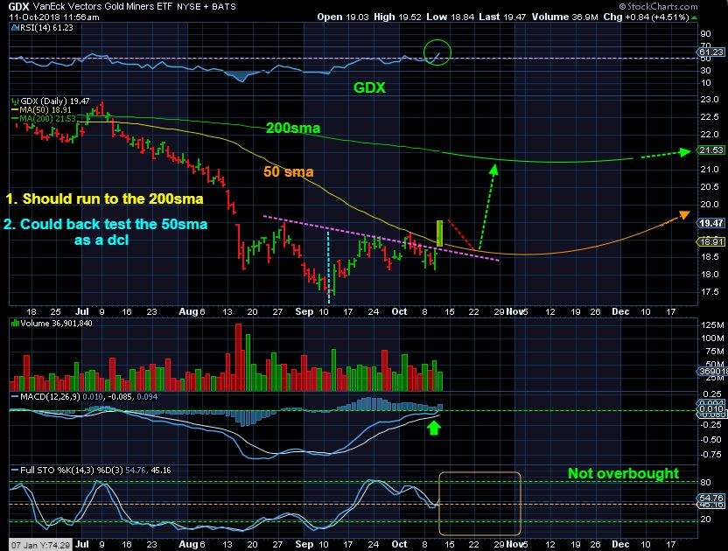
Task: Click the 17.5 price axis label
Action: coord(710,291)
